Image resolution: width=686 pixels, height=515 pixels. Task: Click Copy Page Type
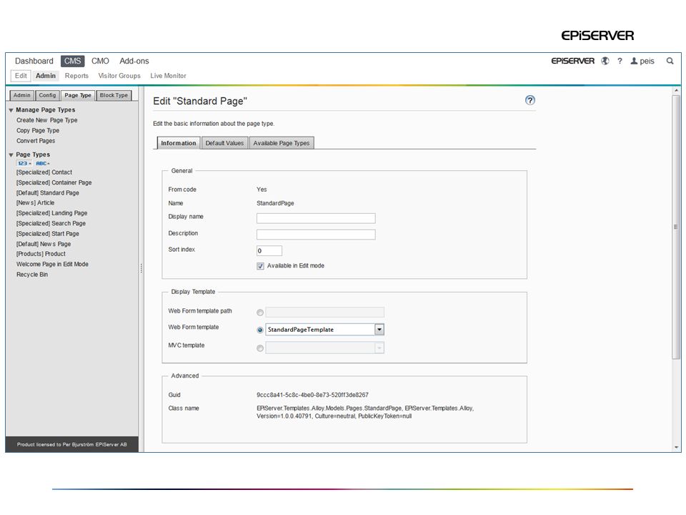pos(38,130)
